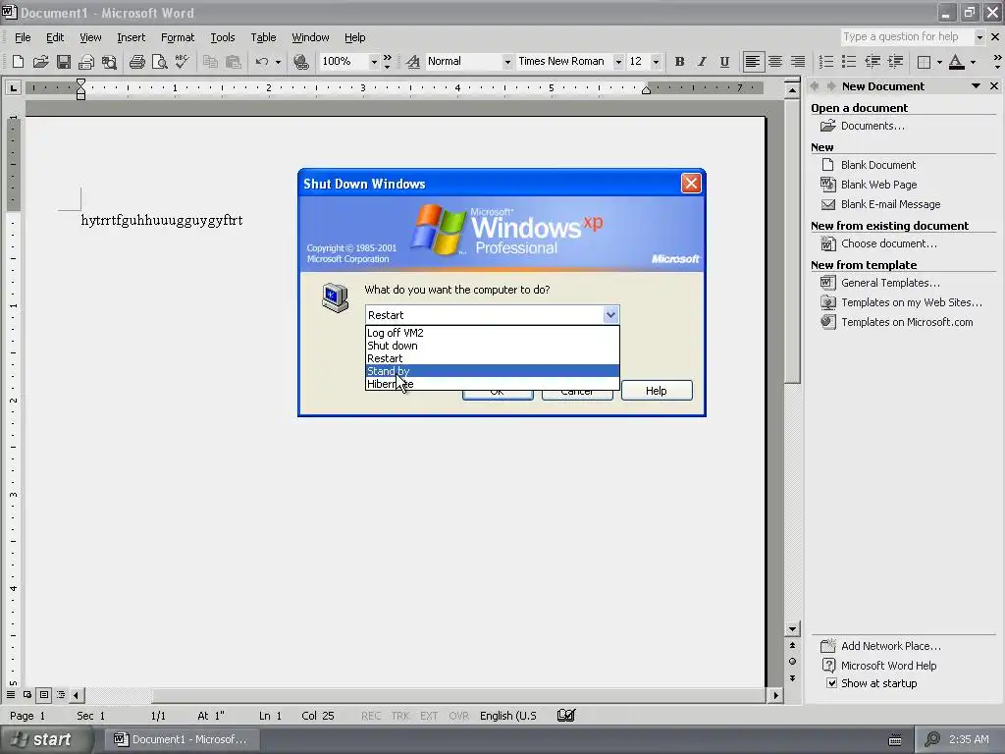The width and height of the screenshot is (1005, 754).
Task: Open General Templates link
Action: coord(890,283)
